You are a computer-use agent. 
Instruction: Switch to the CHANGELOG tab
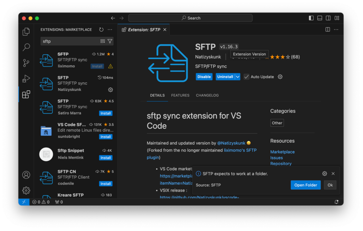click(207, 96)
